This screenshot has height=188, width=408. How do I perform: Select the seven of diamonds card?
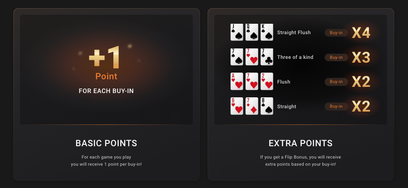[252, 106]
